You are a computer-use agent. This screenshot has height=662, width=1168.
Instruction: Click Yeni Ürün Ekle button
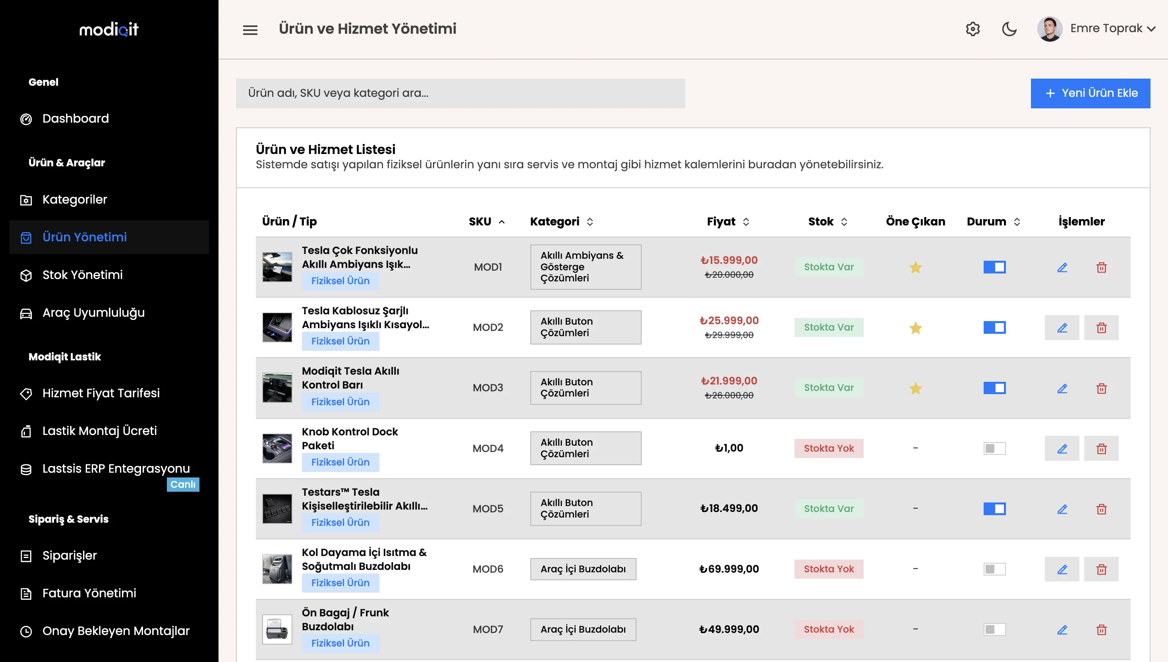click(x=1090, y=93)
